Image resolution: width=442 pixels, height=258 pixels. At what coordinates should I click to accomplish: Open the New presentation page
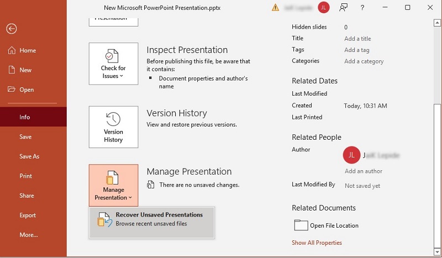point(33,70)
